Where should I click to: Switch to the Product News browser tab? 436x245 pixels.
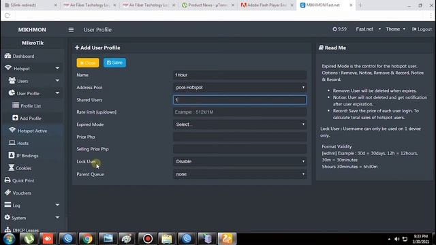click(x=208, y=5)
